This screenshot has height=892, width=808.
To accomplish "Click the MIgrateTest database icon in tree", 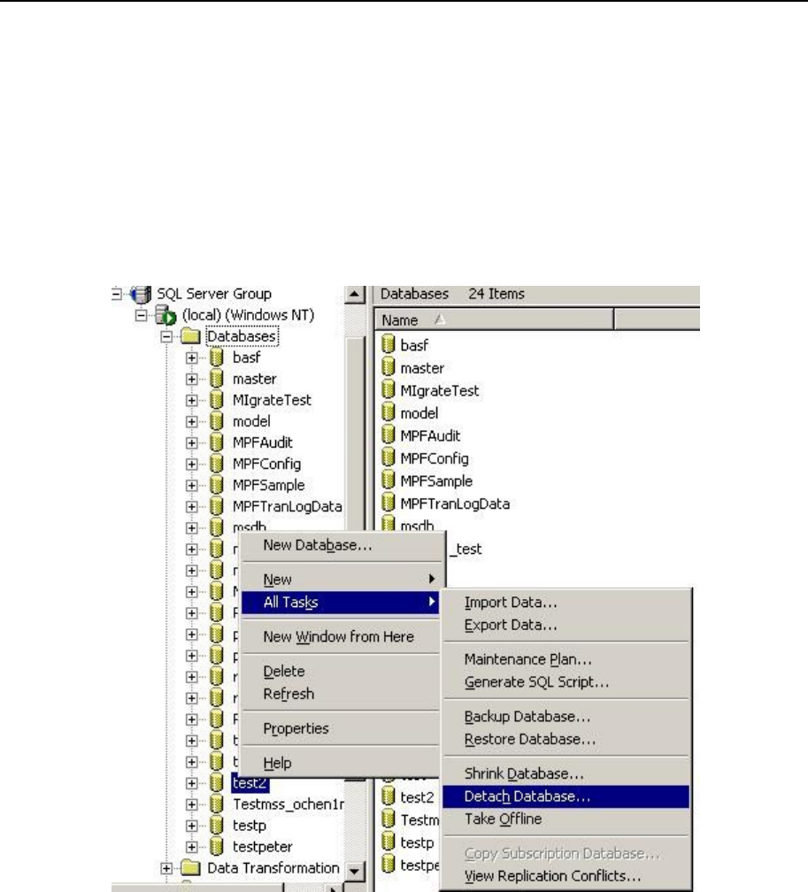I will pyautogui.click(x=216, y=401).
